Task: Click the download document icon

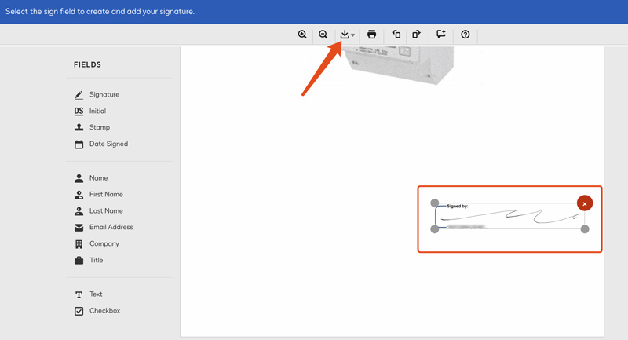Action: point(345,35)
